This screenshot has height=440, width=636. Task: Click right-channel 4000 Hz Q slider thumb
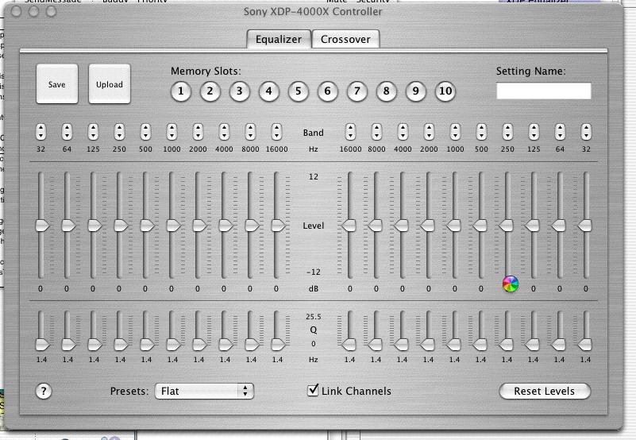(401, 345)
